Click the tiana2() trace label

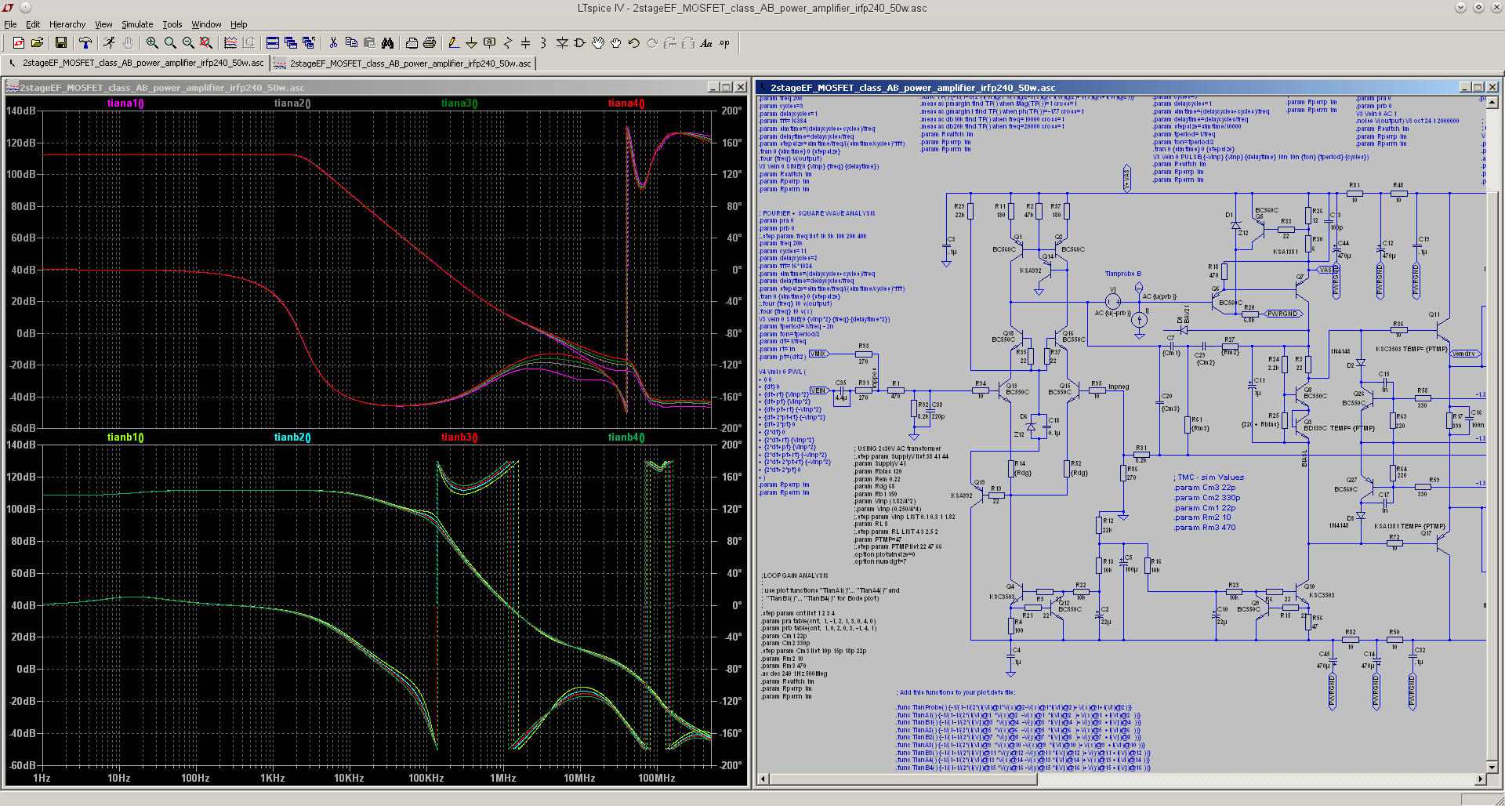292,103
